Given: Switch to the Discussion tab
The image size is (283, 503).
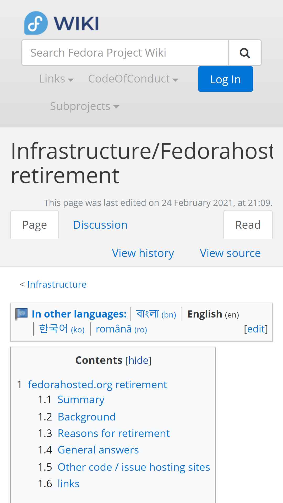Looking at the screenshot, I should pyautogui.click(x=100, y=225).
